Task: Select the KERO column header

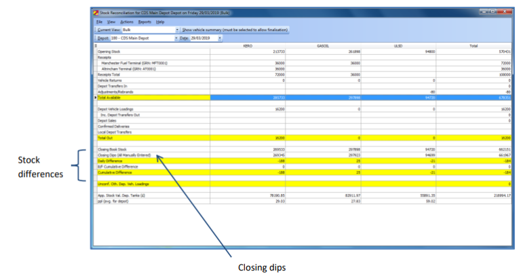Action: coord(246,46)
